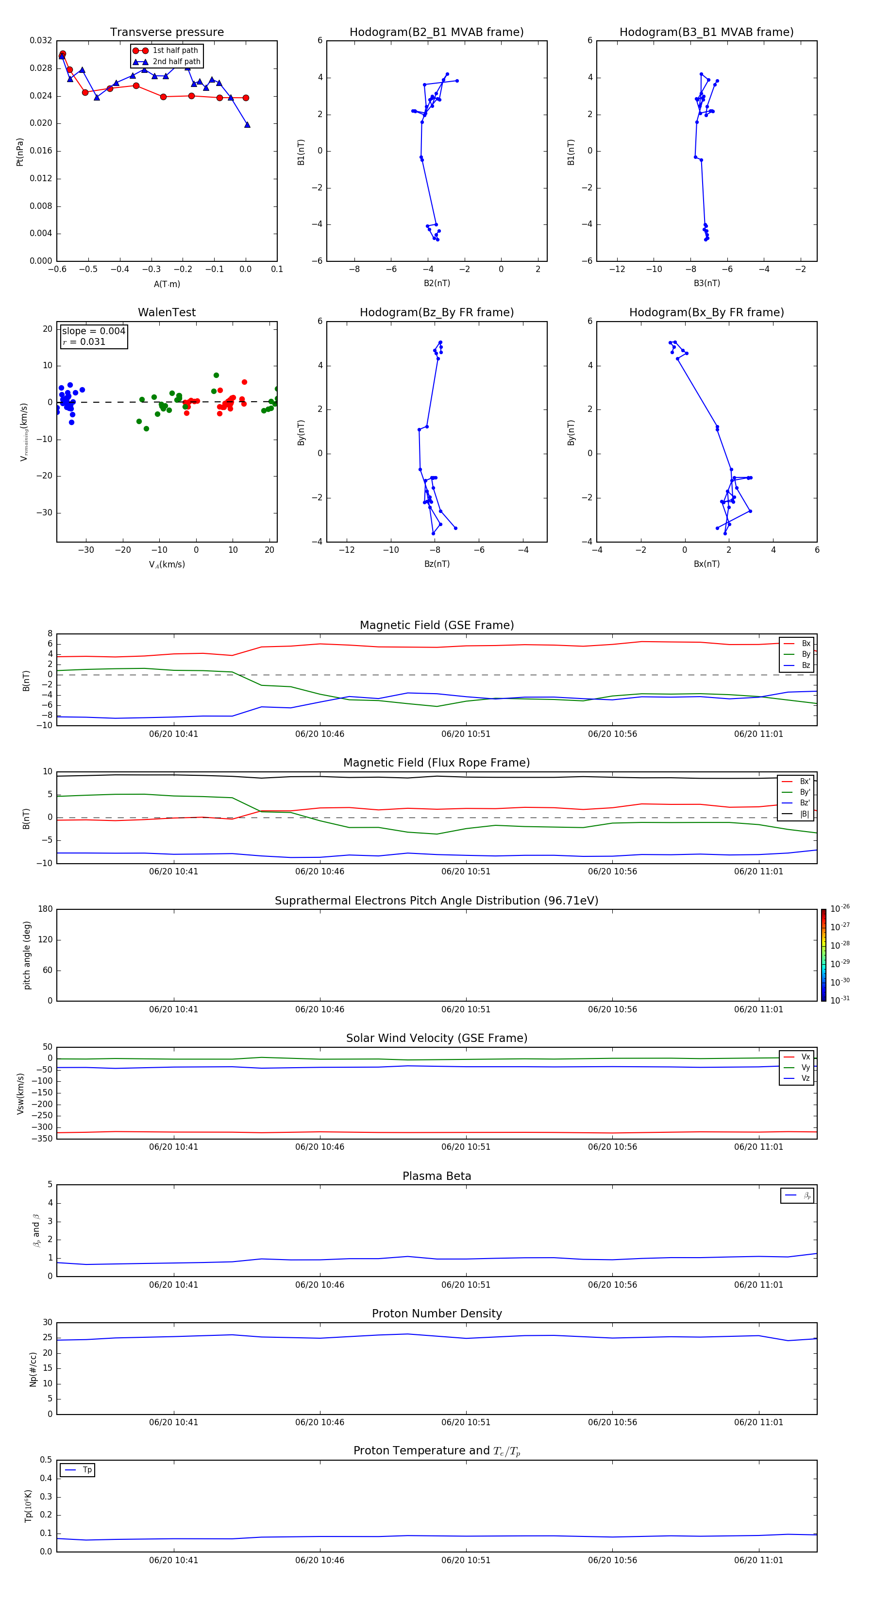Click the Transverse pressure plot title
Screen dimensions: 874x1603
pyautogui.click(x=167, y=33)
